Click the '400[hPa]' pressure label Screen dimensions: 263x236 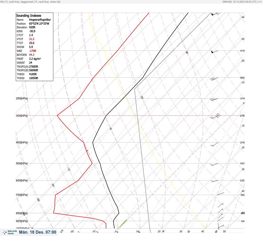pyautogui.click(x=22, y=142)
